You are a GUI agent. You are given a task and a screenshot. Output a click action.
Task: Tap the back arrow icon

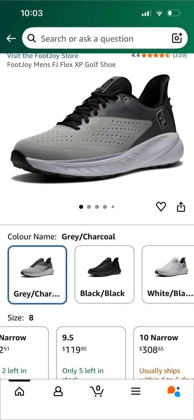[11, 38]
